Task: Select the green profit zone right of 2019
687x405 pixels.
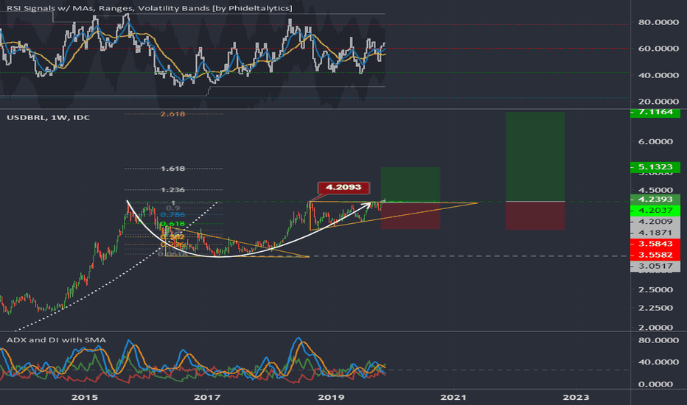Action: pos(410,184)
